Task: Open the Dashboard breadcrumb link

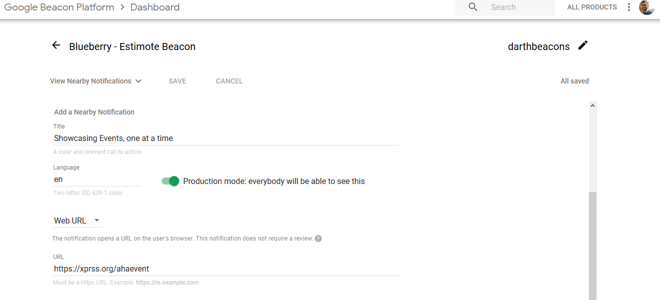Action: coord(155,7)
